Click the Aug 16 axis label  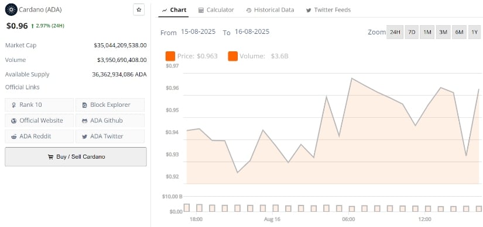(272, 219)
